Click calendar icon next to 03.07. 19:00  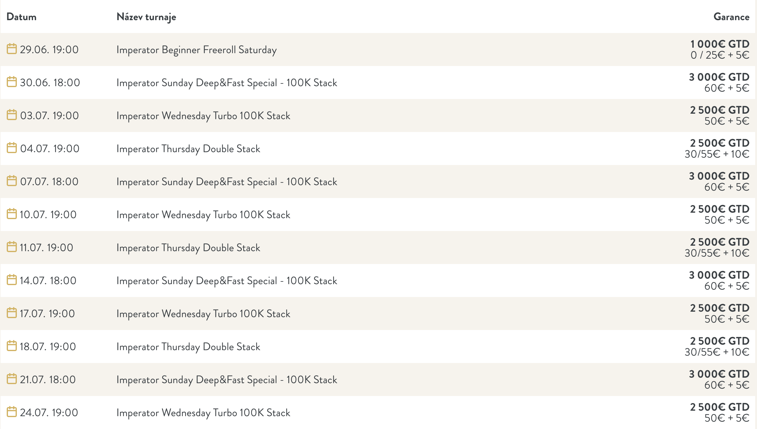tap(12, 115)
